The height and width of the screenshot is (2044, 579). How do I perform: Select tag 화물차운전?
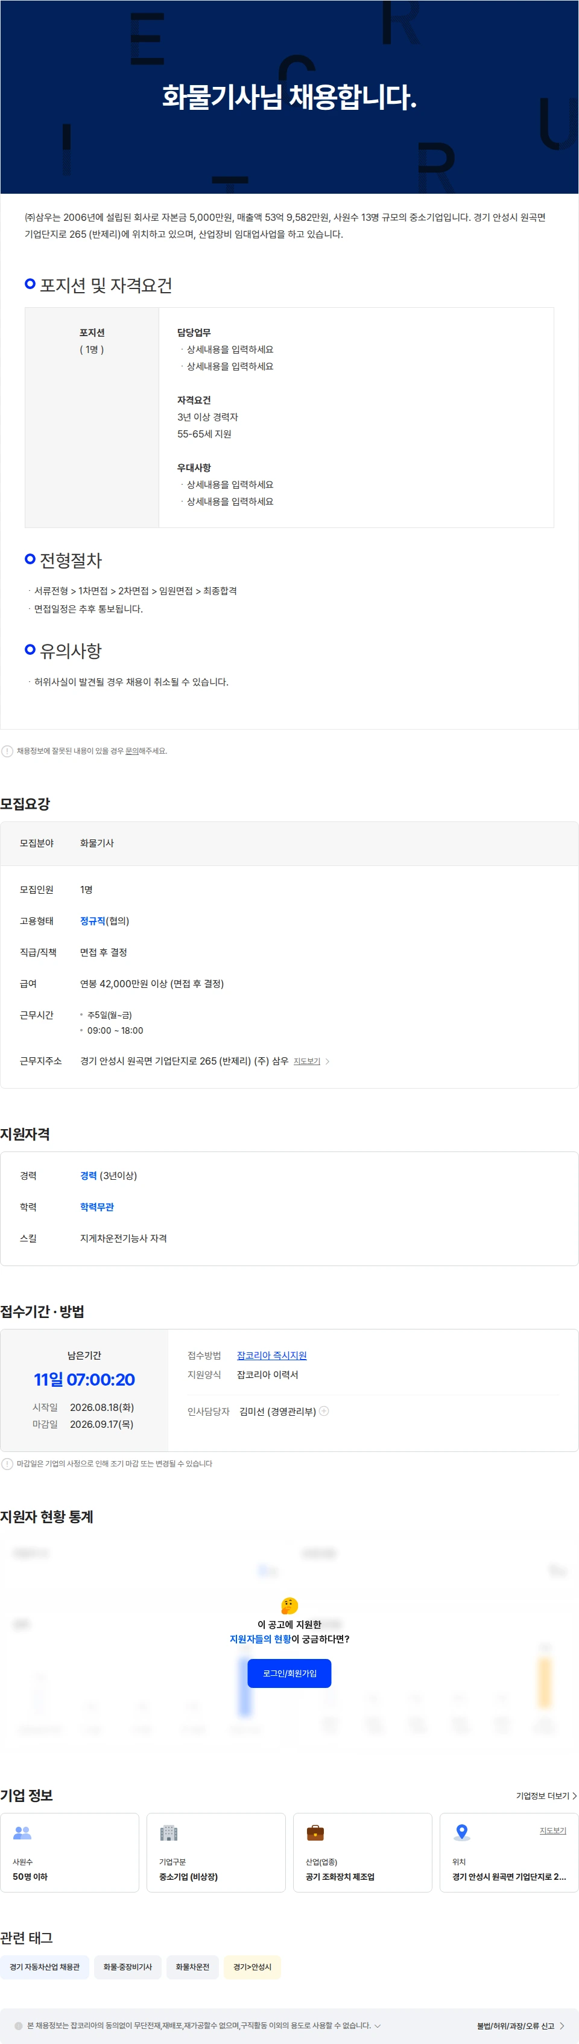(193, 1966)
